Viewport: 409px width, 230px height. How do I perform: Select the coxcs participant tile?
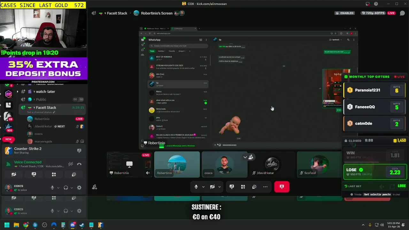tap(224, 165)
